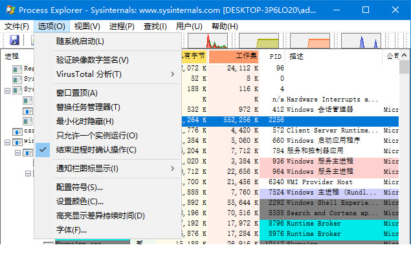
Task: Minimize the Process Explorer window
Action: coord(337,10)
